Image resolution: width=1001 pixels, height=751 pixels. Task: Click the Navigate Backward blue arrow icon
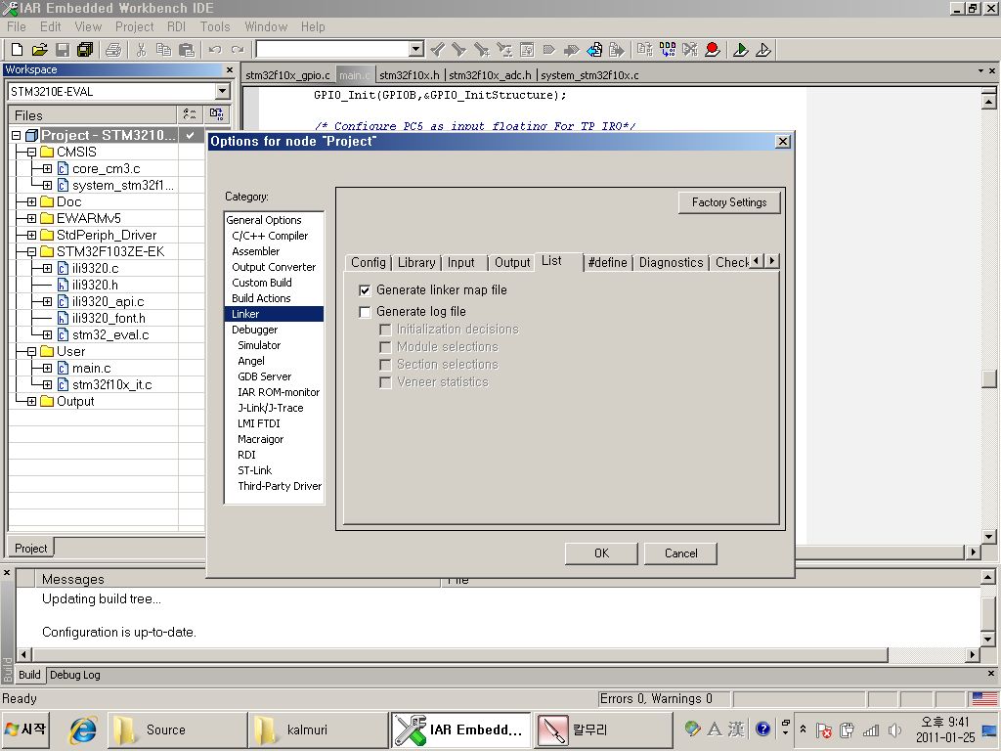click(594, 49)
